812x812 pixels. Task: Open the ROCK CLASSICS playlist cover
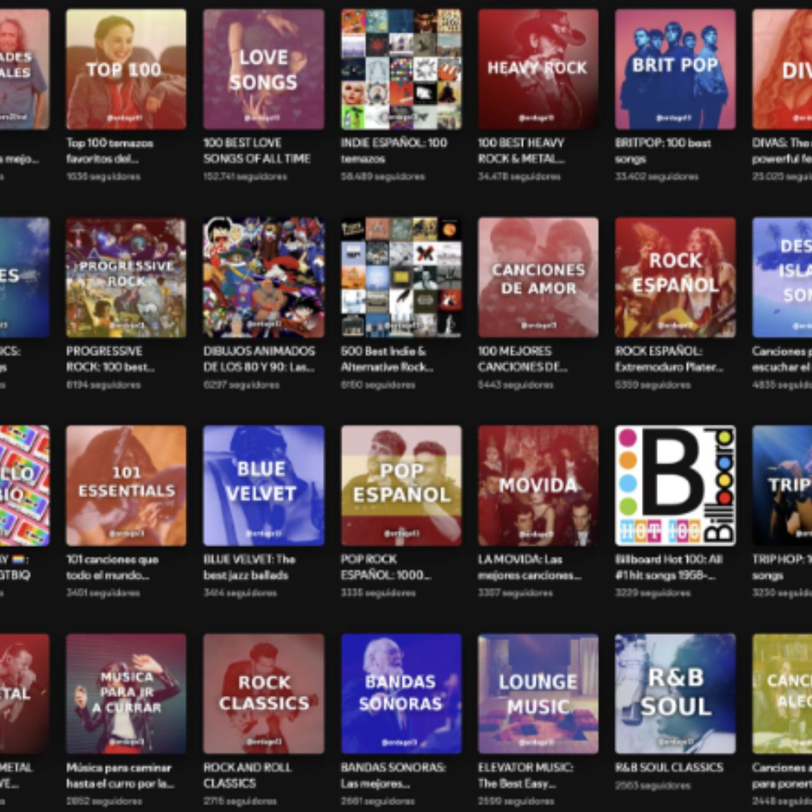coord(263,693)
